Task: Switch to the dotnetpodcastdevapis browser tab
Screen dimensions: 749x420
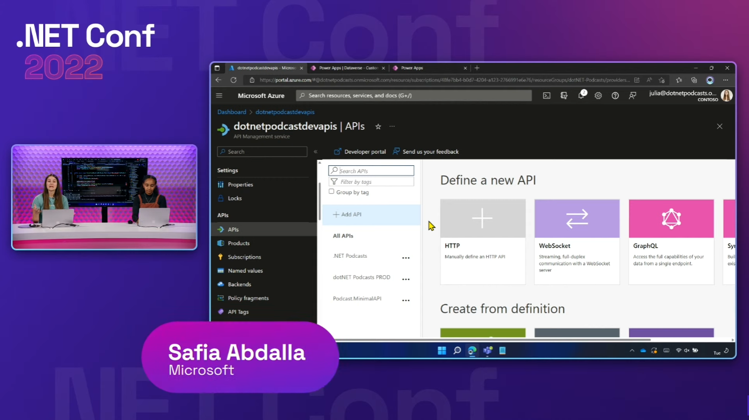Action: coord(266,68)
